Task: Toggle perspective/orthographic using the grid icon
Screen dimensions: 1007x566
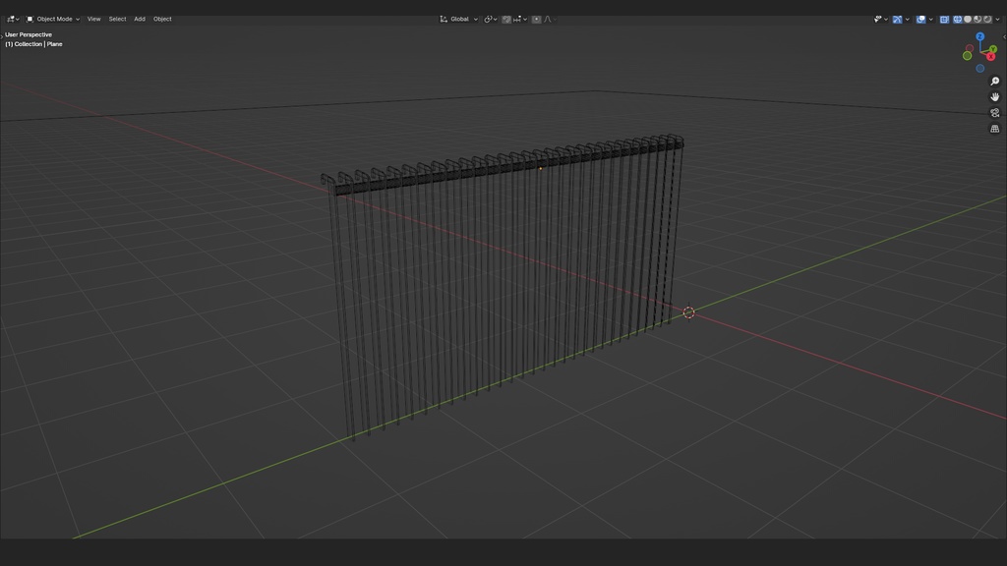Action: [x=994, y=128]
